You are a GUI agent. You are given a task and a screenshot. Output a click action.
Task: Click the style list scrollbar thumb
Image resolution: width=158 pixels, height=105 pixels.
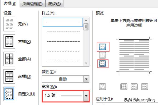86,27
